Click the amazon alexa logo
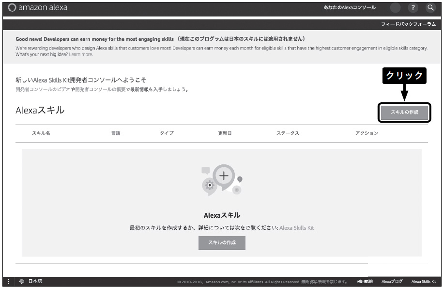This screenshot has width=443, height=289. click(x=38, y=7)
